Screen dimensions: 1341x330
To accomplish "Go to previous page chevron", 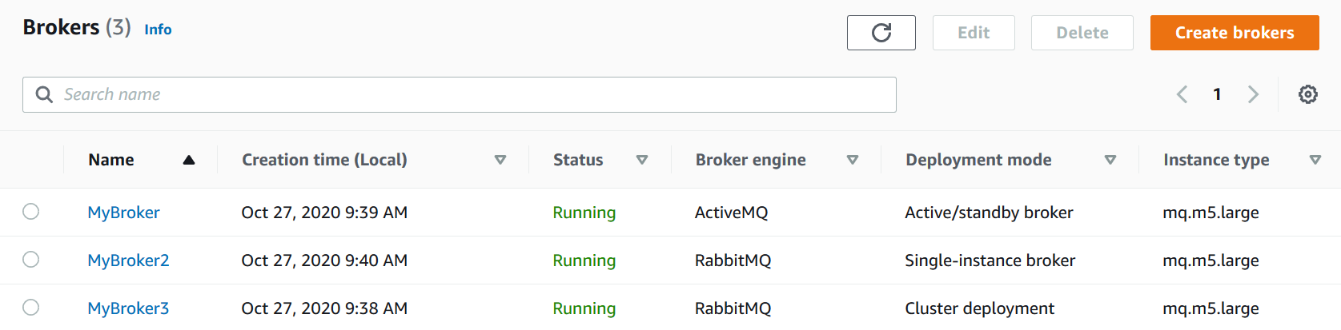I will tap(1182, 94).
